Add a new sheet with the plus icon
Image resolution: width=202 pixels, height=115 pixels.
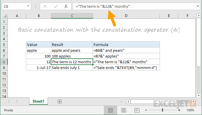pyautogui.click(x=60, y=101)
